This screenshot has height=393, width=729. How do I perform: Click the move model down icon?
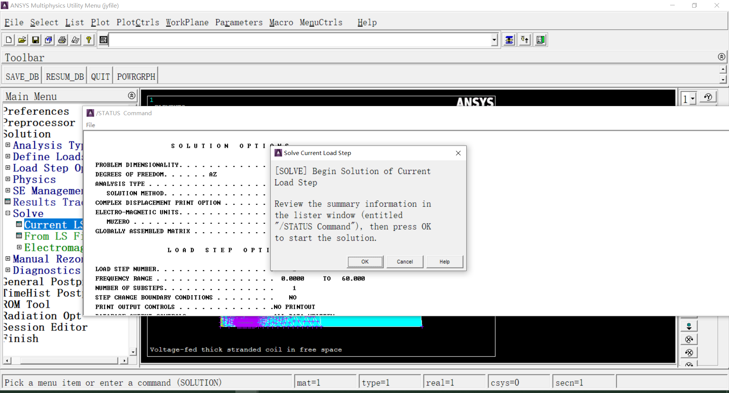(x=689, y=326)
